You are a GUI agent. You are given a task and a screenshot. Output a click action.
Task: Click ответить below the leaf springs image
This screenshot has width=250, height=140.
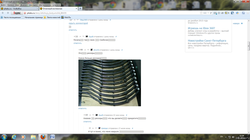(x=82, y=108)
